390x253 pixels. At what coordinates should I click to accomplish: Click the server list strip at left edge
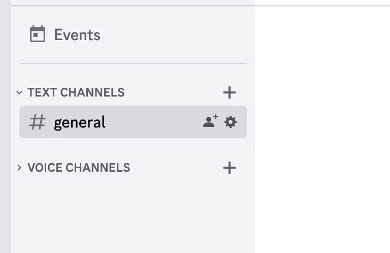(x=5, y=127)
